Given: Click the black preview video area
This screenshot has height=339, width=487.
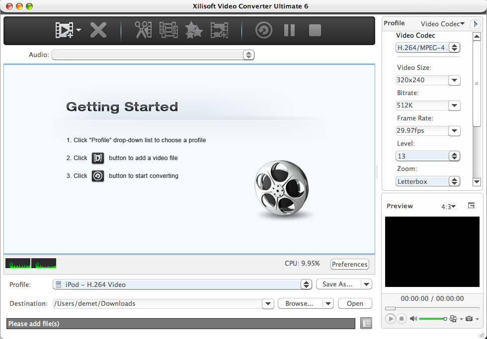Looking at the screenshot, I should click(432, 252).
